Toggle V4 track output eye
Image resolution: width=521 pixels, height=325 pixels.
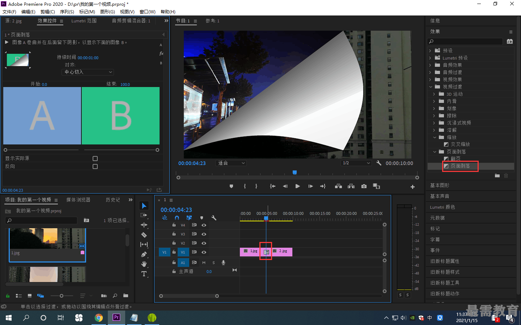click(x=204, y=225)
